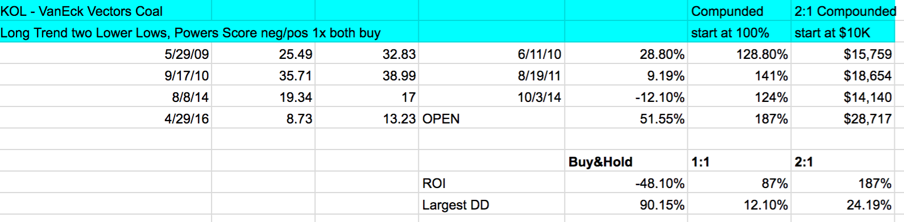904x222 pixels.
Task: Select the -48.10% Buy&Hold ROI cell
Action: click(x=626, y=183)
